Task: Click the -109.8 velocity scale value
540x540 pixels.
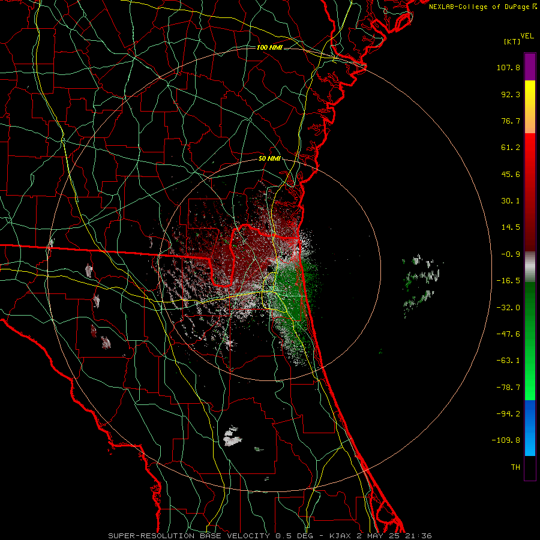Action: click(x=506, y=440)
